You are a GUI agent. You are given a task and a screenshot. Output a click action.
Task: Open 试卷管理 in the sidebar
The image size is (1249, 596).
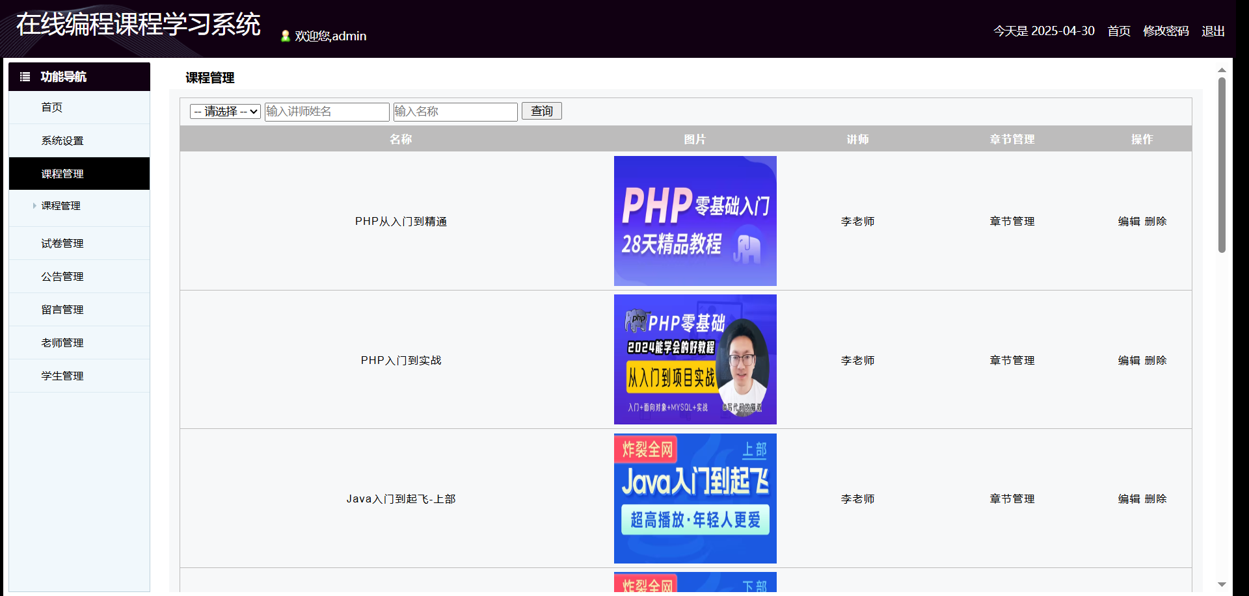pyautogui.click(x=79, y=243)
